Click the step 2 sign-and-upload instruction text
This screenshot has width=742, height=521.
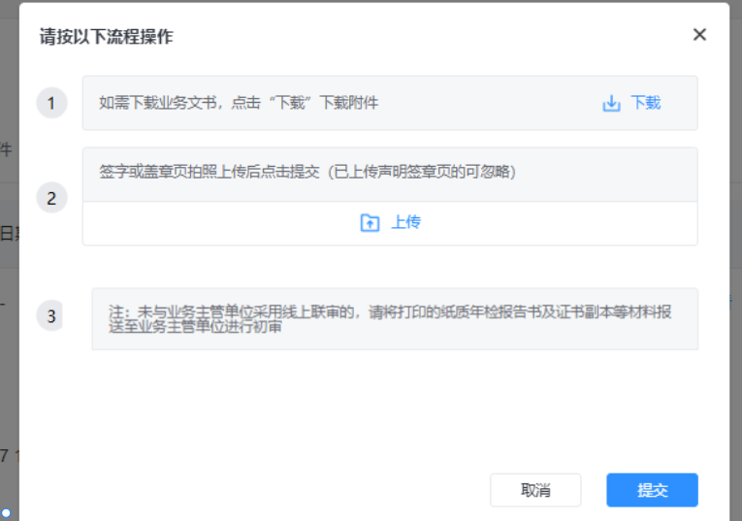(307, 173)
